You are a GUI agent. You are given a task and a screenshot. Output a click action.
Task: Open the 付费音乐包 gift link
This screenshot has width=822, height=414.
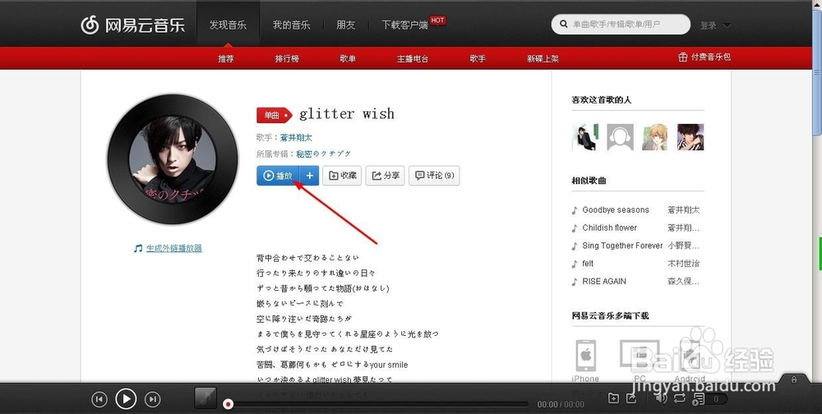(704, 57)
